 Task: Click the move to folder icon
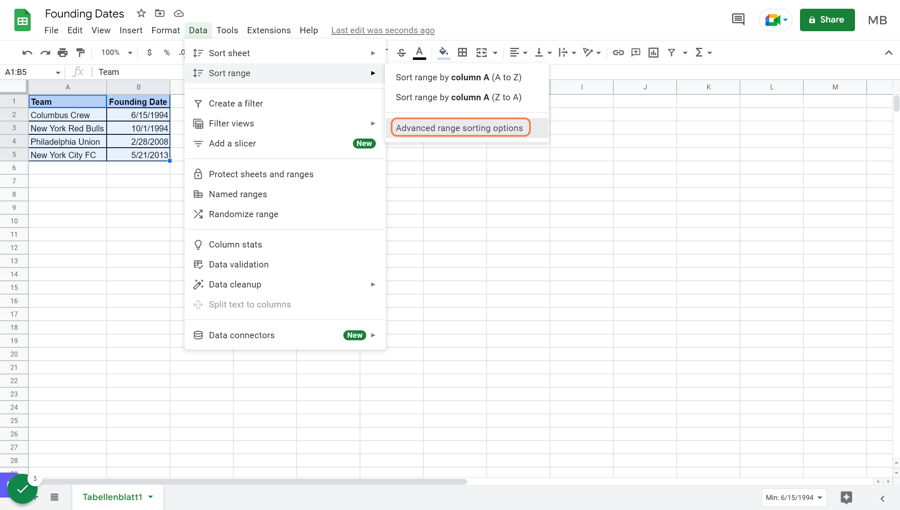(x=160, y=13)
